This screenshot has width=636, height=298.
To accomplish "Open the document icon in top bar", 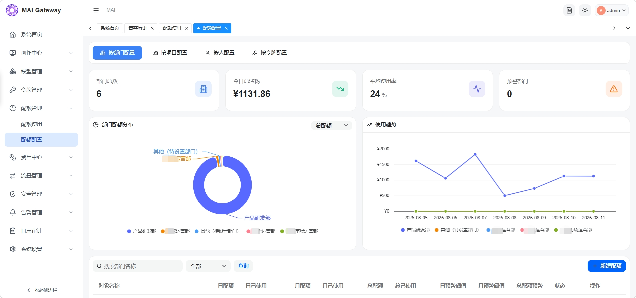I will point(569,10).
